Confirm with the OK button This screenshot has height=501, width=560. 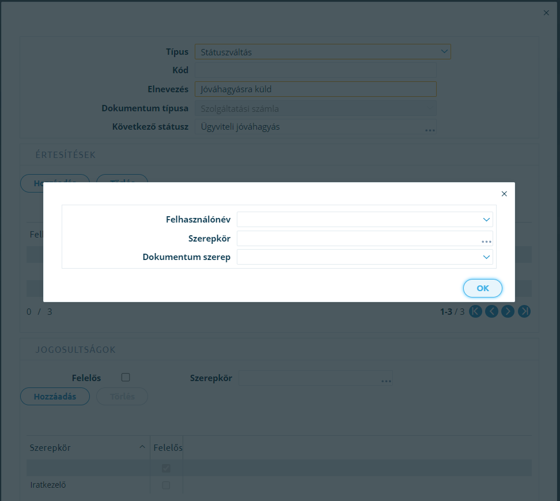[x=482, y=288]
